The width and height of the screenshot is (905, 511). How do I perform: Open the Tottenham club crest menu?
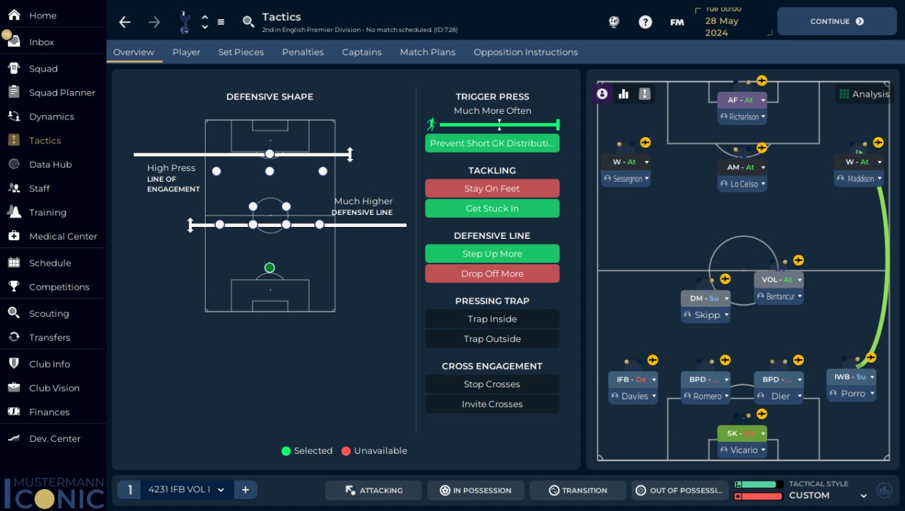tap(185, 22)
